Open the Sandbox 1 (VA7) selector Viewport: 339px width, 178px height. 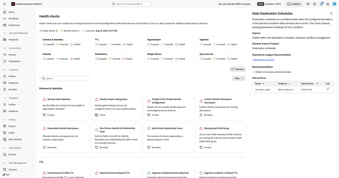pyautogui.click(x=269, y=4)
